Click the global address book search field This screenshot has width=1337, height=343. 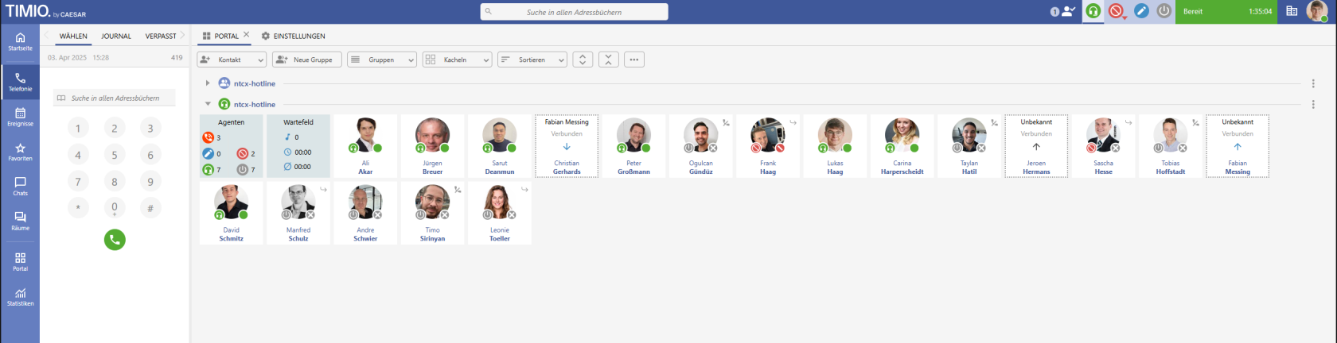574,12
